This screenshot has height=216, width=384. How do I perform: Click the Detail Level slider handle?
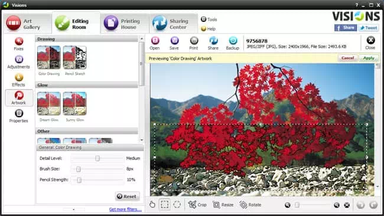[x=97, y=158]
